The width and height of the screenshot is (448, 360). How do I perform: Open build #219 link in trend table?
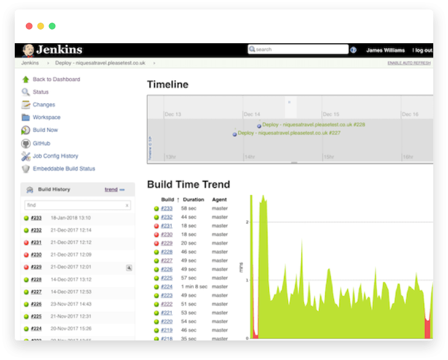(167, 330)
